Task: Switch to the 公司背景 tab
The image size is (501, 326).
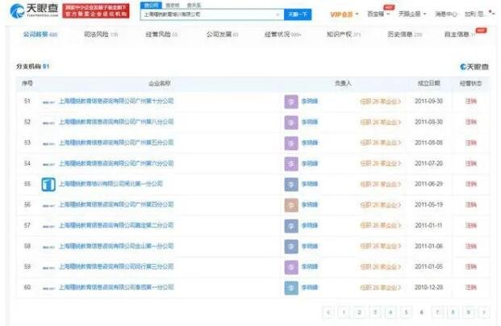Action: 40,34
